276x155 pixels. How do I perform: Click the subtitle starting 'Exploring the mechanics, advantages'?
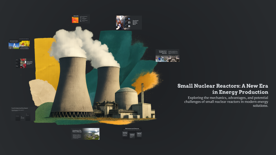click(x=226, y=102)
